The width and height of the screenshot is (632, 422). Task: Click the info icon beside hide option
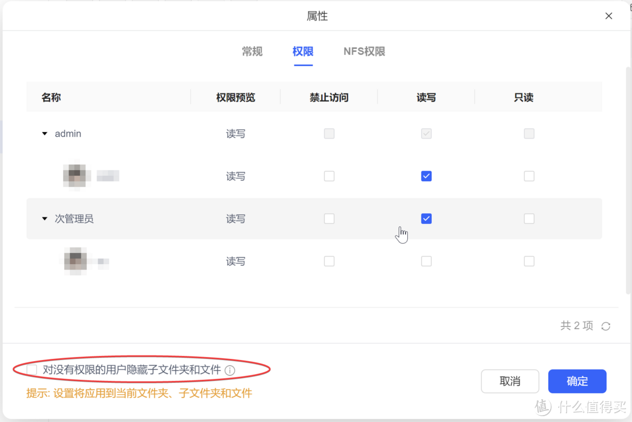pyautogui.click(x=230, y=369)
